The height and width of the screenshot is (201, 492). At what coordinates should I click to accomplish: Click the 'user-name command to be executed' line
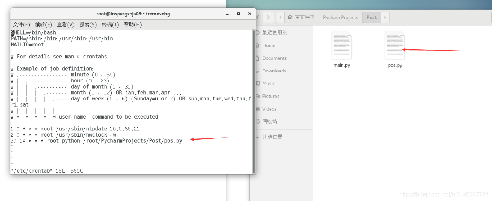tap(84, 117)
